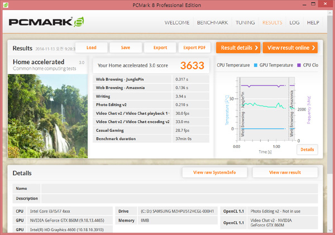Click the GPU Temperature blue legend swatch
Viewport: 335px width, 235px height.
(x=256, y=65)
